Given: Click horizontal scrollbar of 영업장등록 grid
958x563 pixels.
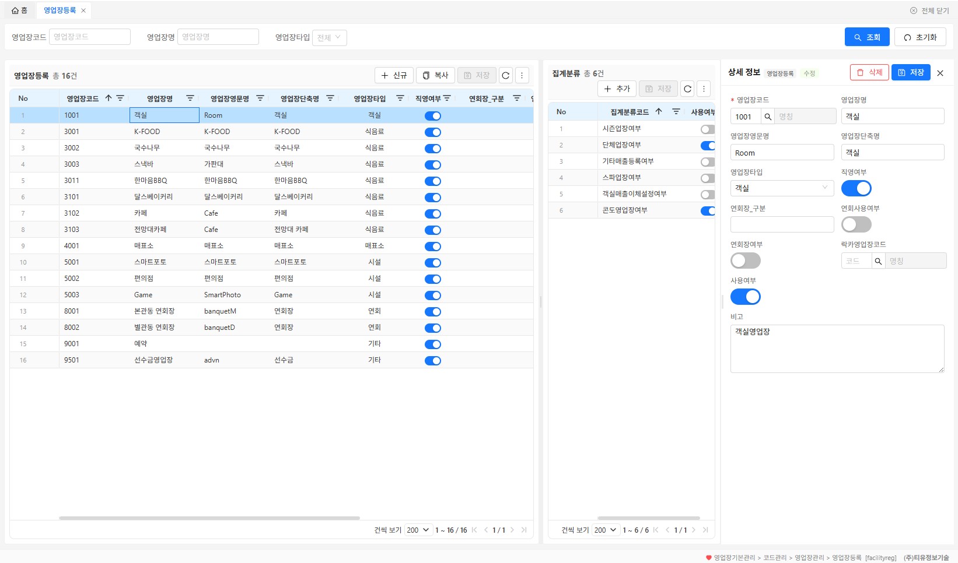Looking at the screenshot, I should tap(209, 518).
